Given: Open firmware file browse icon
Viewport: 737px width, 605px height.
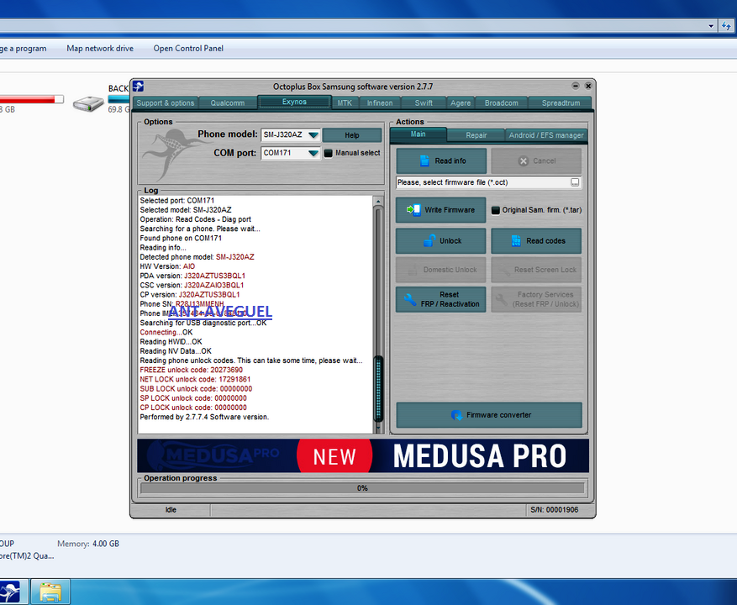Looking at the screenshot, I should click(575, 182).
